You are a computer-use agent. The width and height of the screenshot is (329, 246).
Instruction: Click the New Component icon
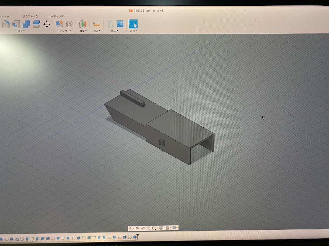click(x=59, y=24)
